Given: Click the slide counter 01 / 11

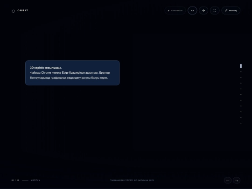Looking at the screenshot, I should tap(15, 180).
